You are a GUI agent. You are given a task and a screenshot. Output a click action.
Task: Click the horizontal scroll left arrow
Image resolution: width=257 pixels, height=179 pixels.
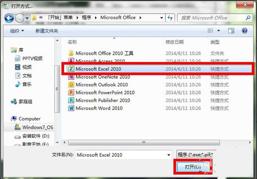click(x=64, y=143)
